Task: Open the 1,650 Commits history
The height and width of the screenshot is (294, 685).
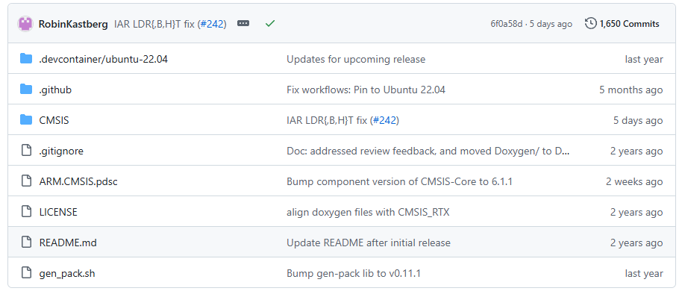Action: (622, 24)
